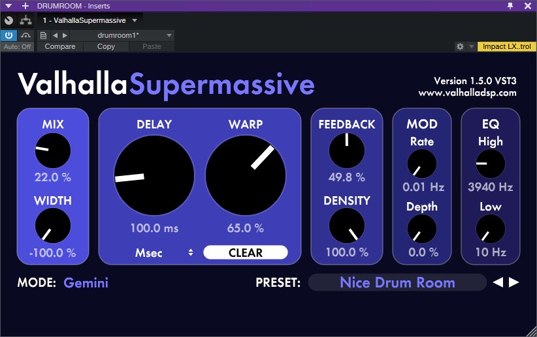Adjust the FEEDBACK knob

pyautogui.click(x=347, y=151)
